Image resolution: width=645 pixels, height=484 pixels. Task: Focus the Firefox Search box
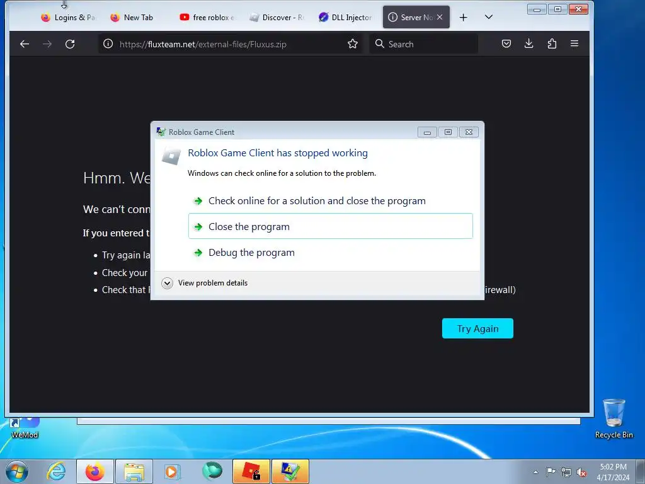pos(424,44)
